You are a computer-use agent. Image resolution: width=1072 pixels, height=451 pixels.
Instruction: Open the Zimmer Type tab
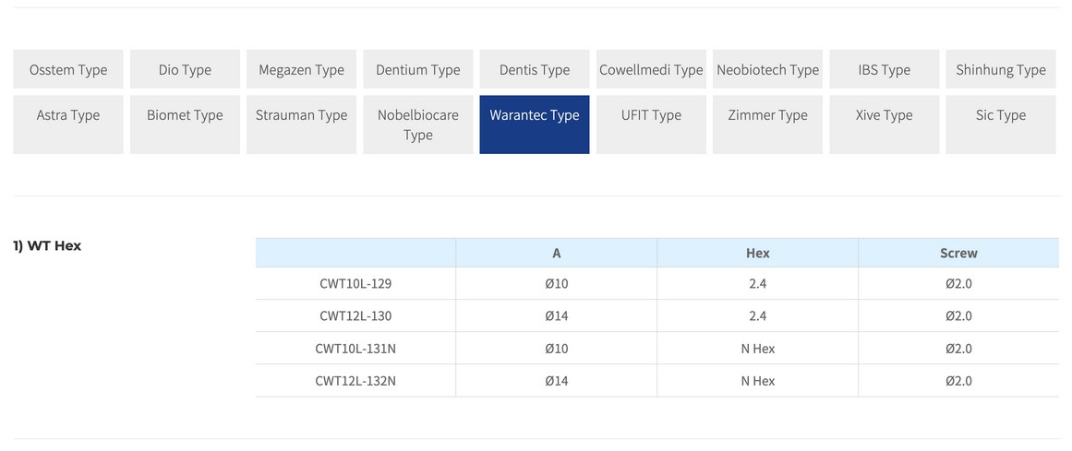[x=767, y=125]
